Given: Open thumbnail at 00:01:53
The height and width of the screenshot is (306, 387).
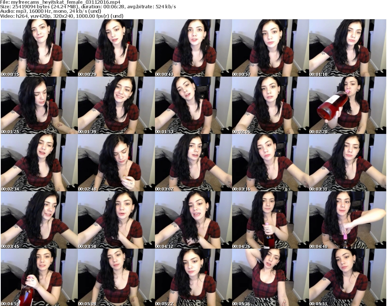Looking at the screenshot, I should pyautogui.click(x=193, y=105).
